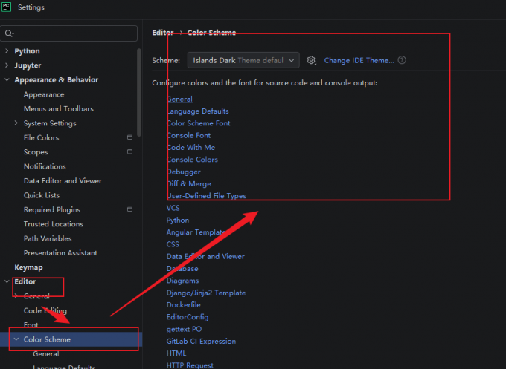Select Jupyter in settings tree
The image size is (506, 369).
[x=28, y=65]
